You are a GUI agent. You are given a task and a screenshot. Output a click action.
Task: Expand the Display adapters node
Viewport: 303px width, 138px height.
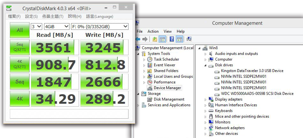pyautogui.click(x=205, y=99)
